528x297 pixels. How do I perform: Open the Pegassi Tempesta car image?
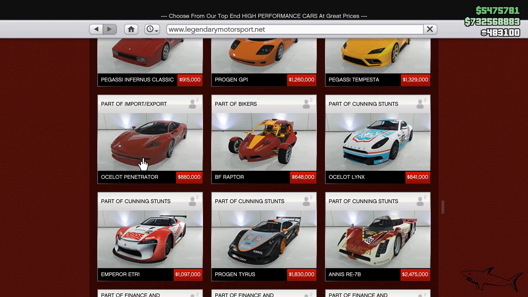[378, 56]
